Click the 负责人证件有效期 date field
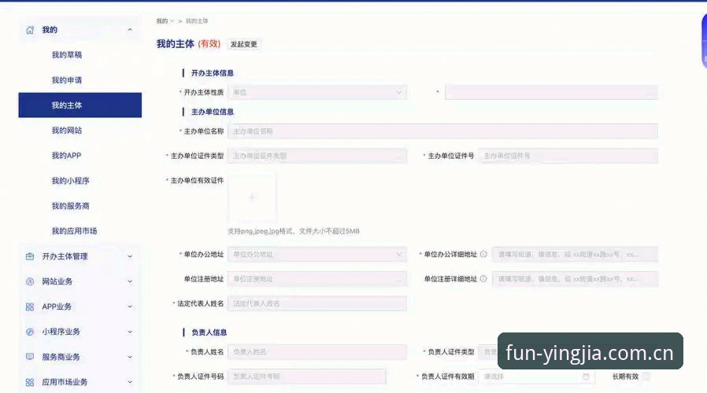 point(536,376)
